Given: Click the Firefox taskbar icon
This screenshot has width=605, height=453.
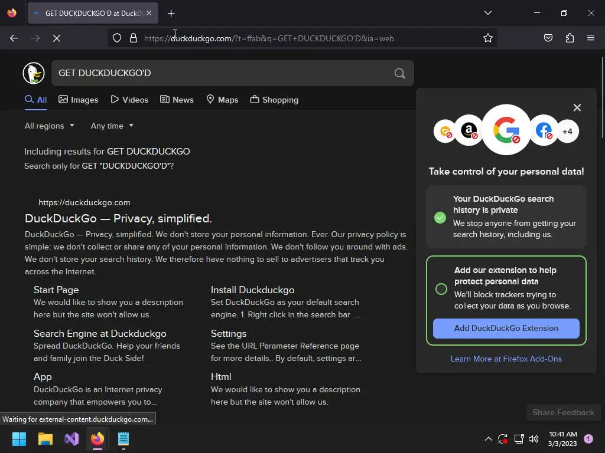Looking at the screenshot, I should 97,439.
